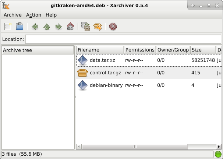Extract files using the orange box icon
The width and height of the screenshot is (223, 159).
pyautogui.click(x=98, y=27)
